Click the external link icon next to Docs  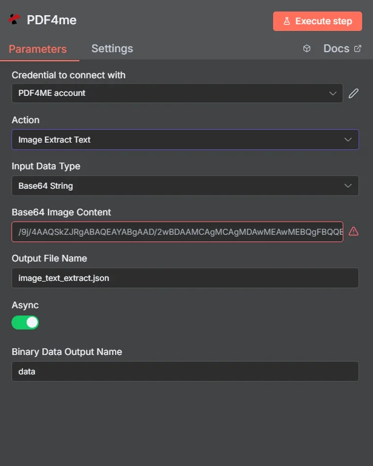click(358, 49)
